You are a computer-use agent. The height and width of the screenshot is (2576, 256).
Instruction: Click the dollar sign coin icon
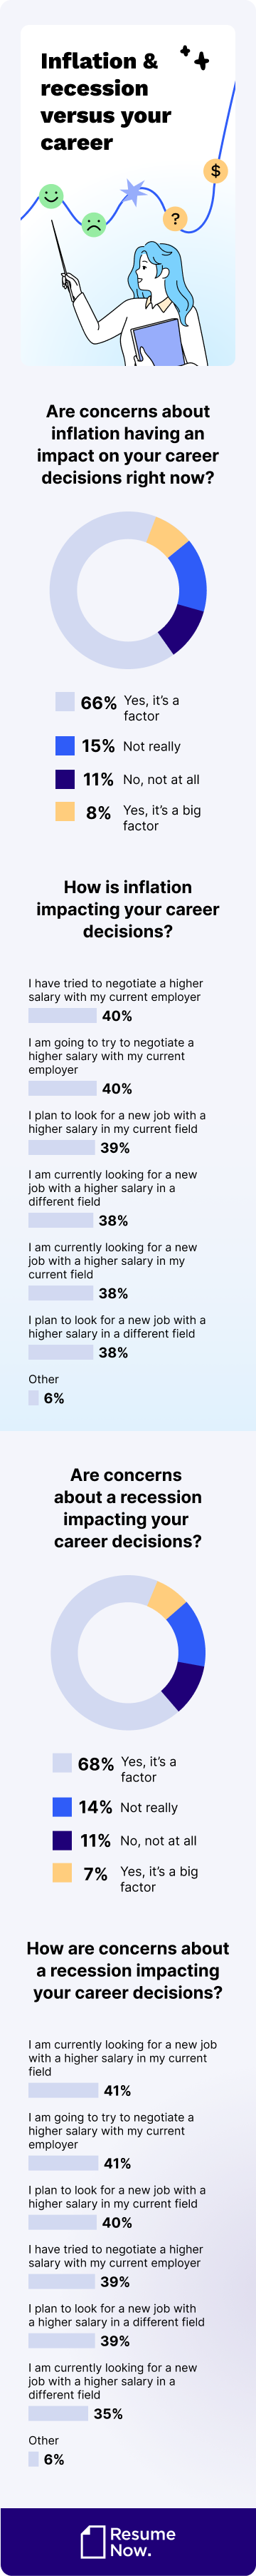215,171
